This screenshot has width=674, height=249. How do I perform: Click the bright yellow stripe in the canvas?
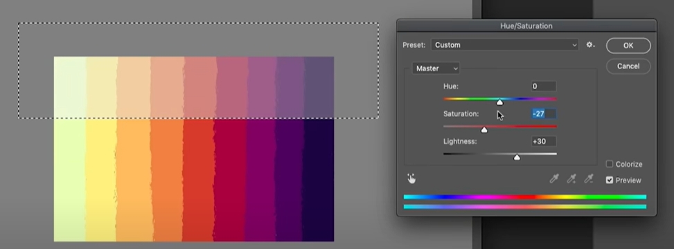coord(101,181)
